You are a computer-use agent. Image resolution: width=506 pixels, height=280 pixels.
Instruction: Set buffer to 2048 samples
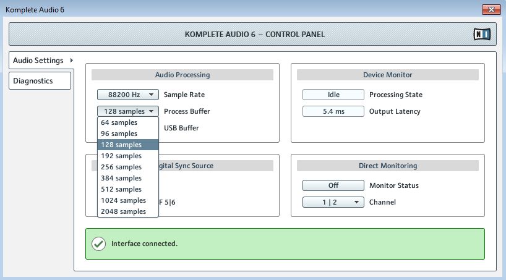(x=128, y=211)
